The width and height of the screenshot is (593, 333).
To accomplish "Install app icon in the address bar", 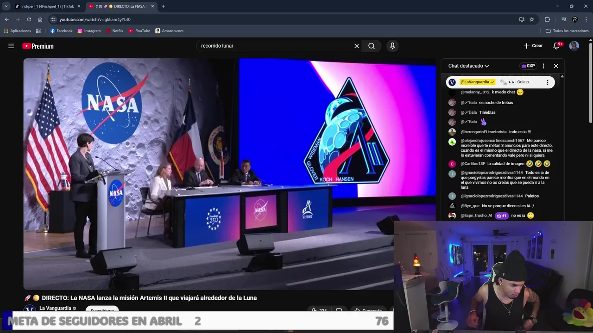I will coord(522,19).
